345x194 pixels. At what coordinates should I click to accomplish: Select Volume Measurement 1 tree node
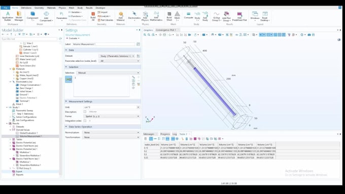(31, 136)
